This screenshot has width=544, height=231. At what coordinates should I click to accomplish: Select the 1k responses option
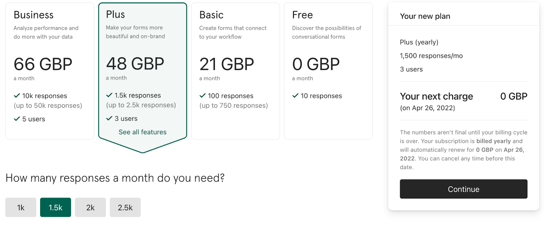pos(21,207)
